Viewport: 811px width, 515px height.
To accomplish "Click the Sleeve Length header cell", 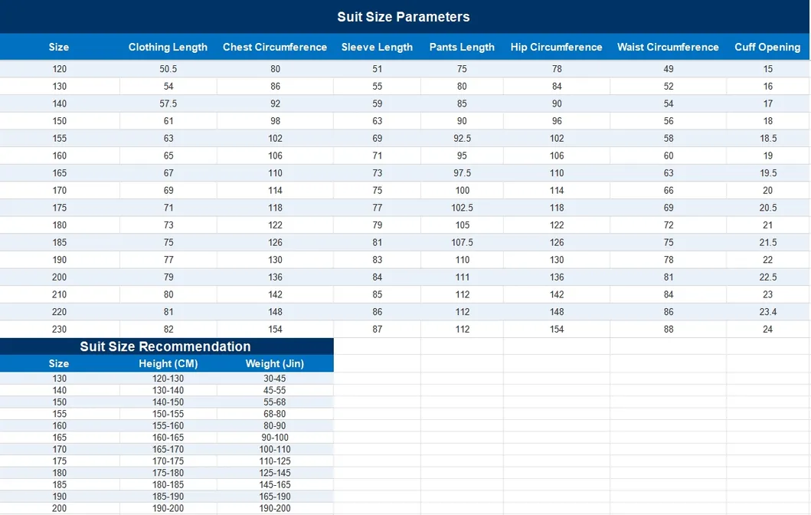I will pos(377,47).
